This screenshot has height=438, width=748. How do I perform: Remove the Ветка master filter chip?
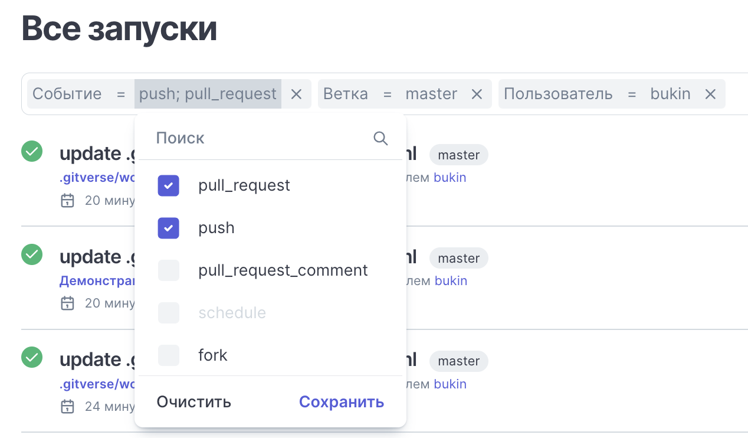pyautogui.click(x=477, y=94)
